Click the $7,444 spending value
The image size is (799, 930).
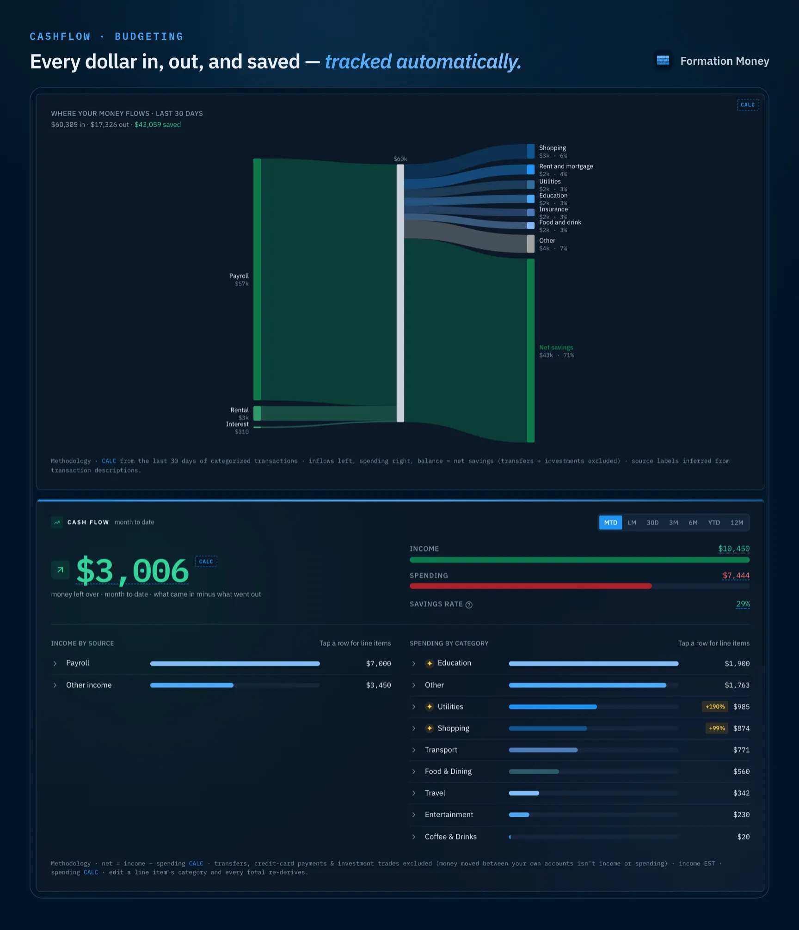pos(736,575)
